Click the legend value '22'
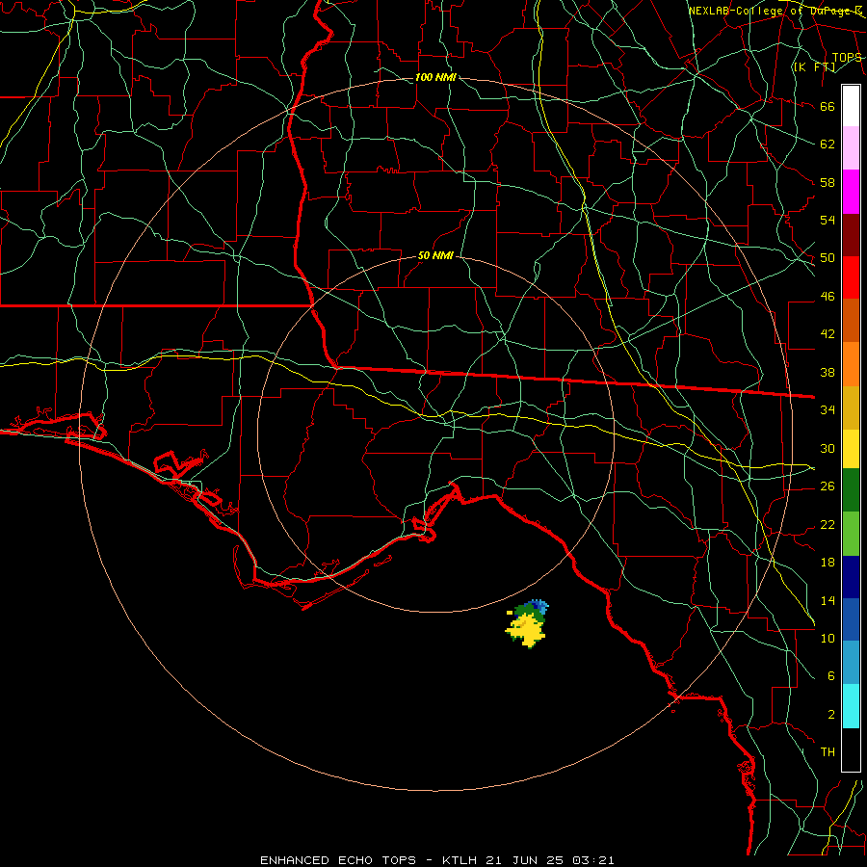Screen dimensions: 867x867 (828, 524)
